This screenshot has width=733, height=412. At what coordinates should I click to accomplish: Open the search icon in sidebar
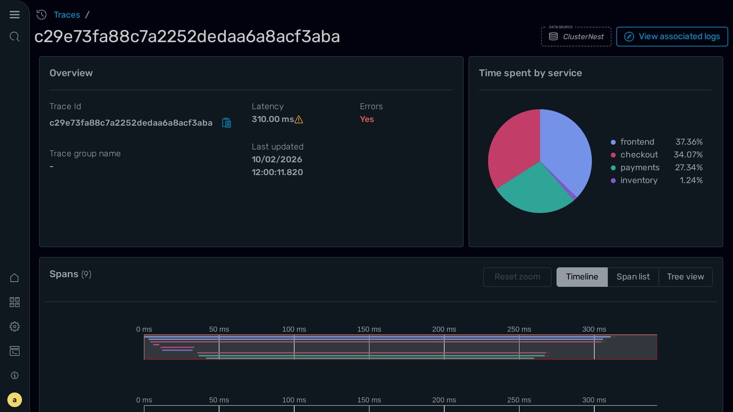(15, 37)
